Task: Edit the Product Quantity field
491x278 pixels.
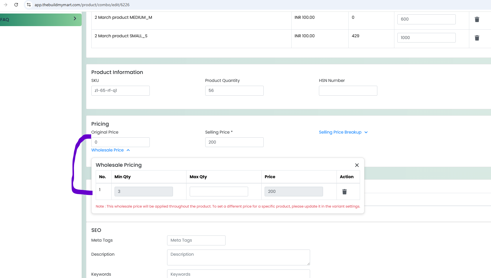Action: click(x=234, y=91)
